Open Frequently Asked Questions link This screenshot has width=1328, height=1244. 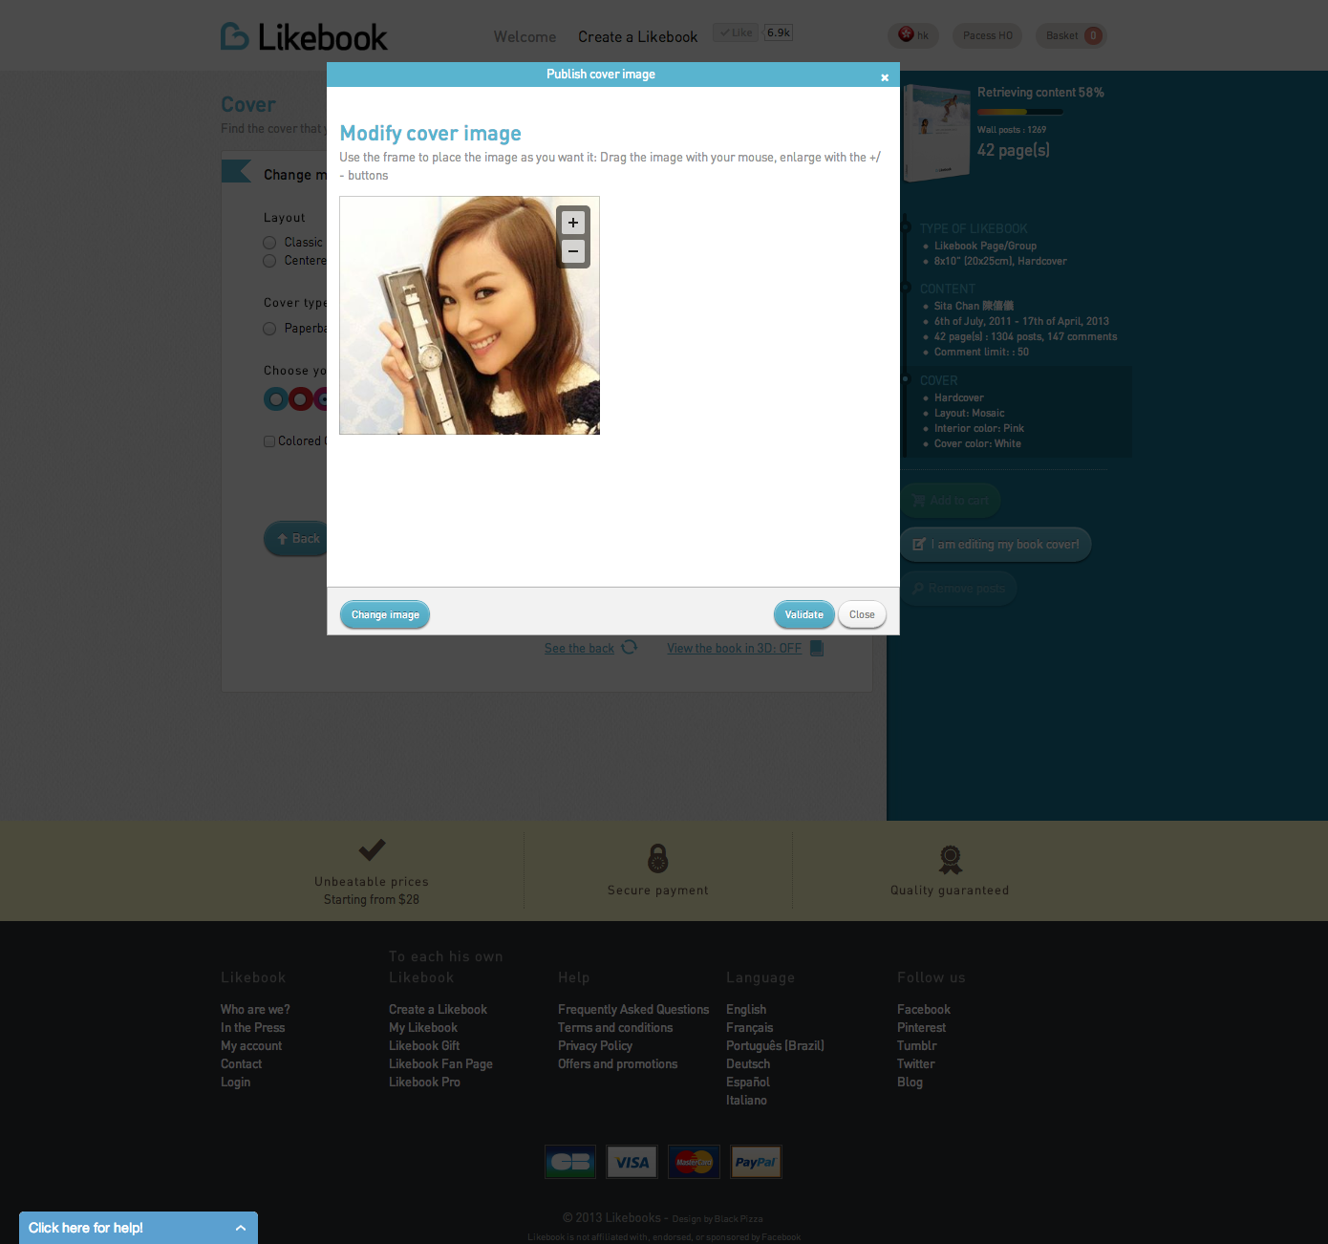tap(633, 1009)
